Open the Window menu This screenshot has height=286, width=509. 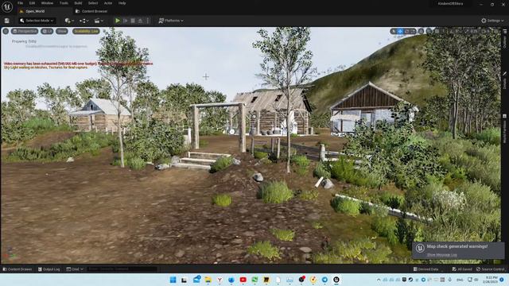tap(47, 3)
